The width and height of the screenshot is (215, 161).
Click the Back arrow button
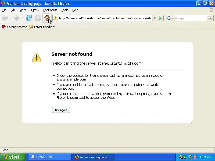[5, 18]
